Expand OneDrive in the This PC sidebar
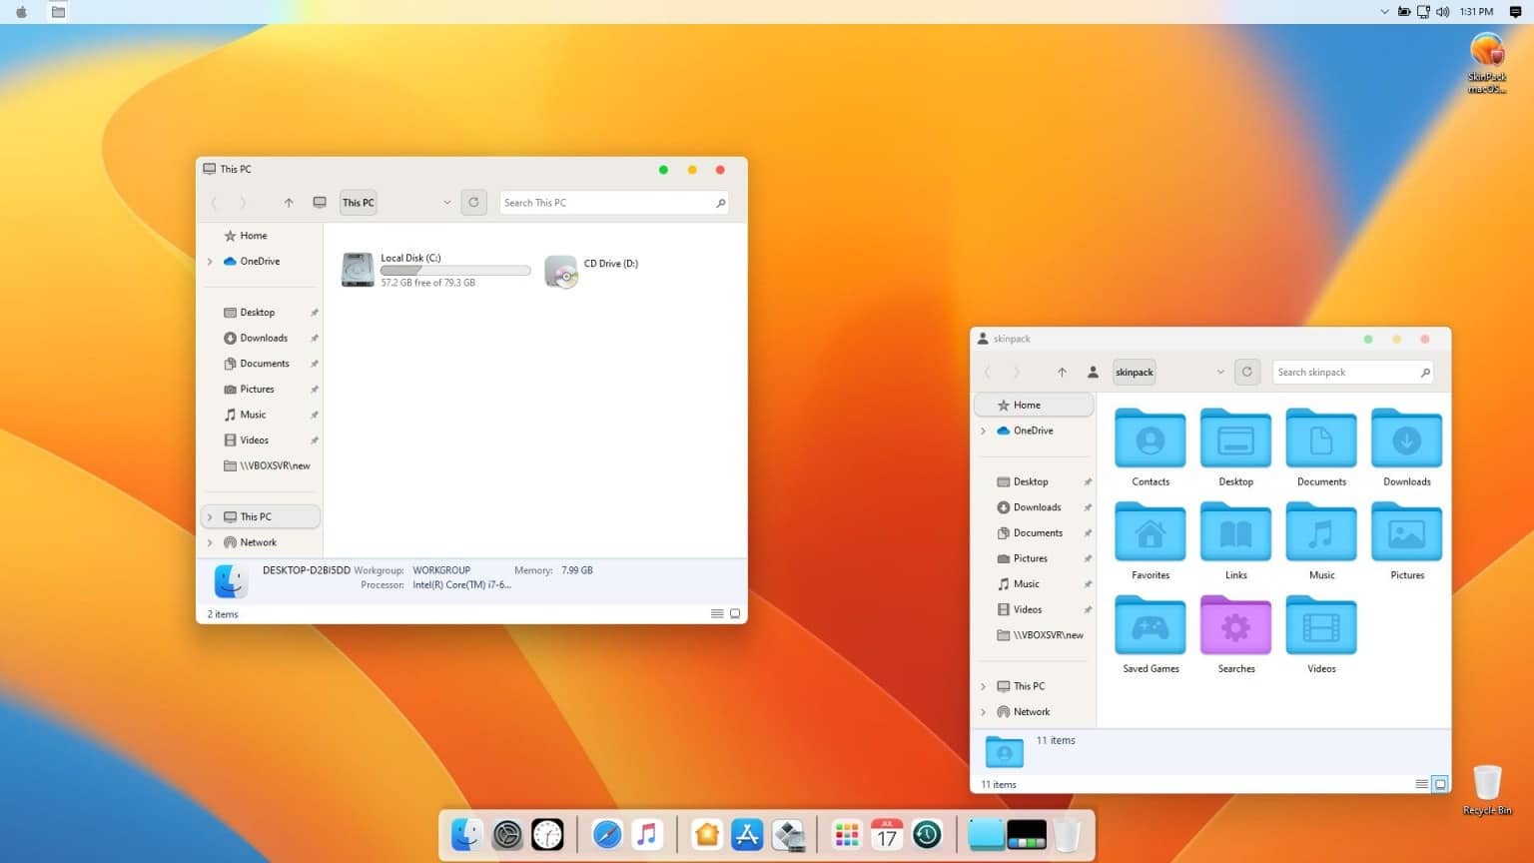The image size is (1534, 863). click(210, 261)
